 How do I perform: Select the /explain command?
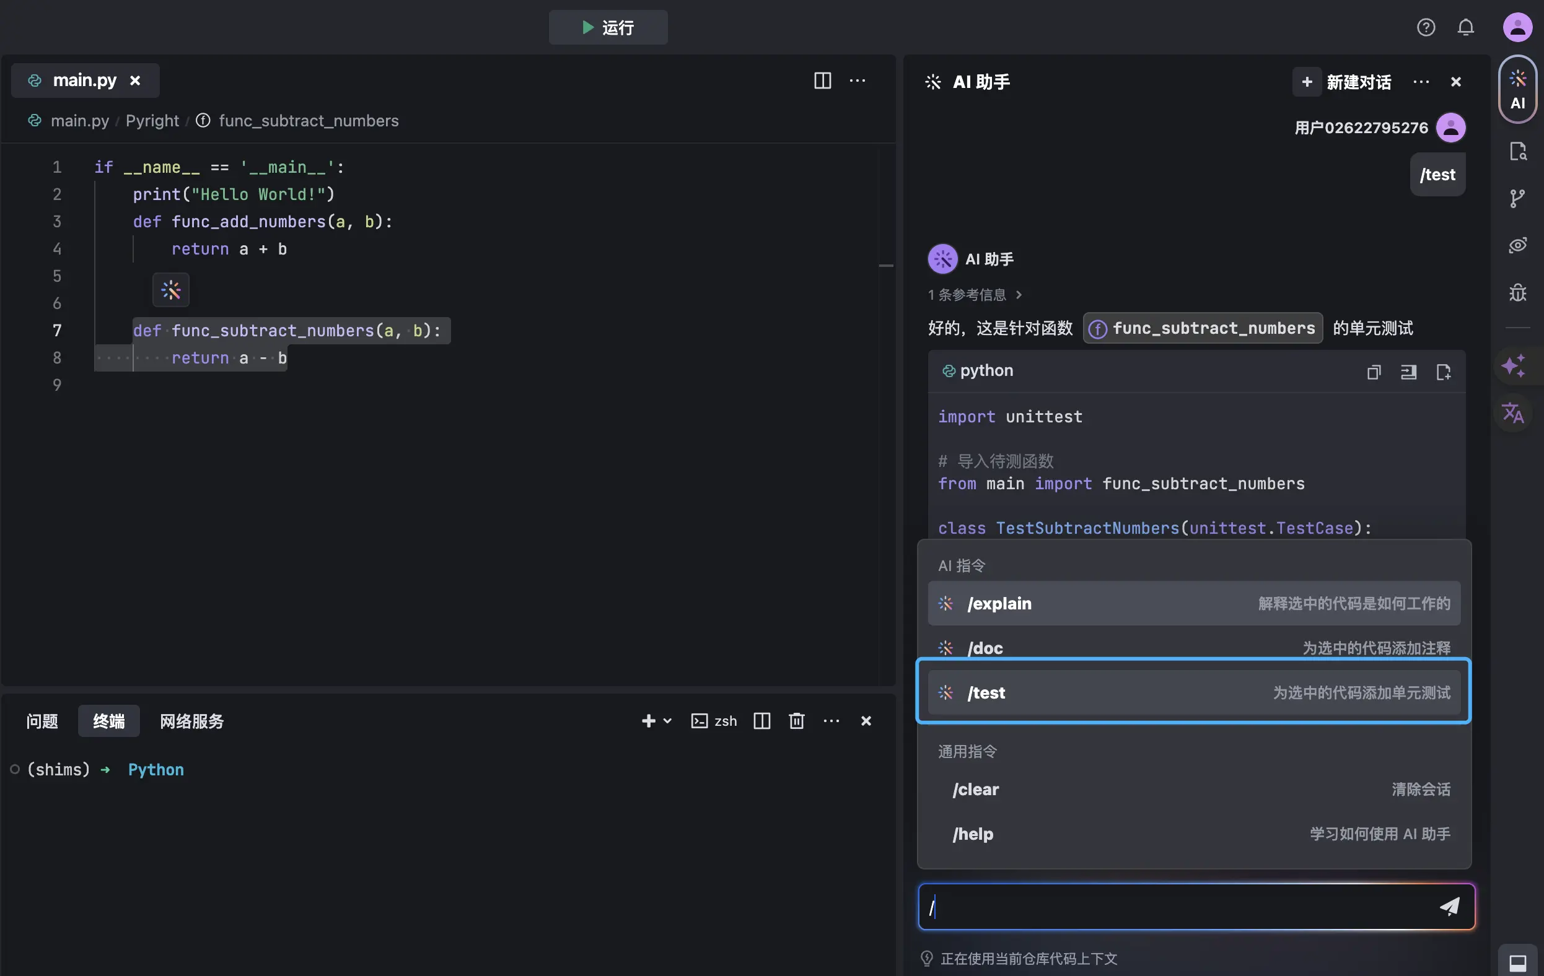(x=1194, y=603)
